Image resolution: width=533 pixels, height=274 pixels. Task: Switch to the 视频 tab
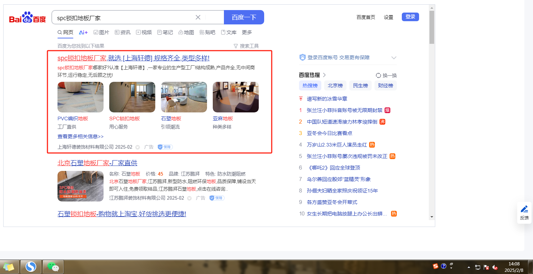click(x=144, y=32)
